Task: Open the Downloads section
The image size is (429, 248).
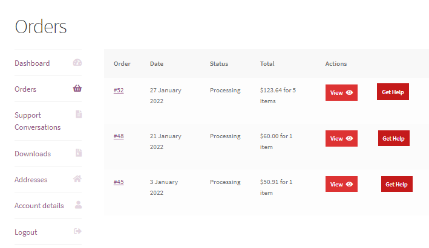Action: [x=33, y=154]
